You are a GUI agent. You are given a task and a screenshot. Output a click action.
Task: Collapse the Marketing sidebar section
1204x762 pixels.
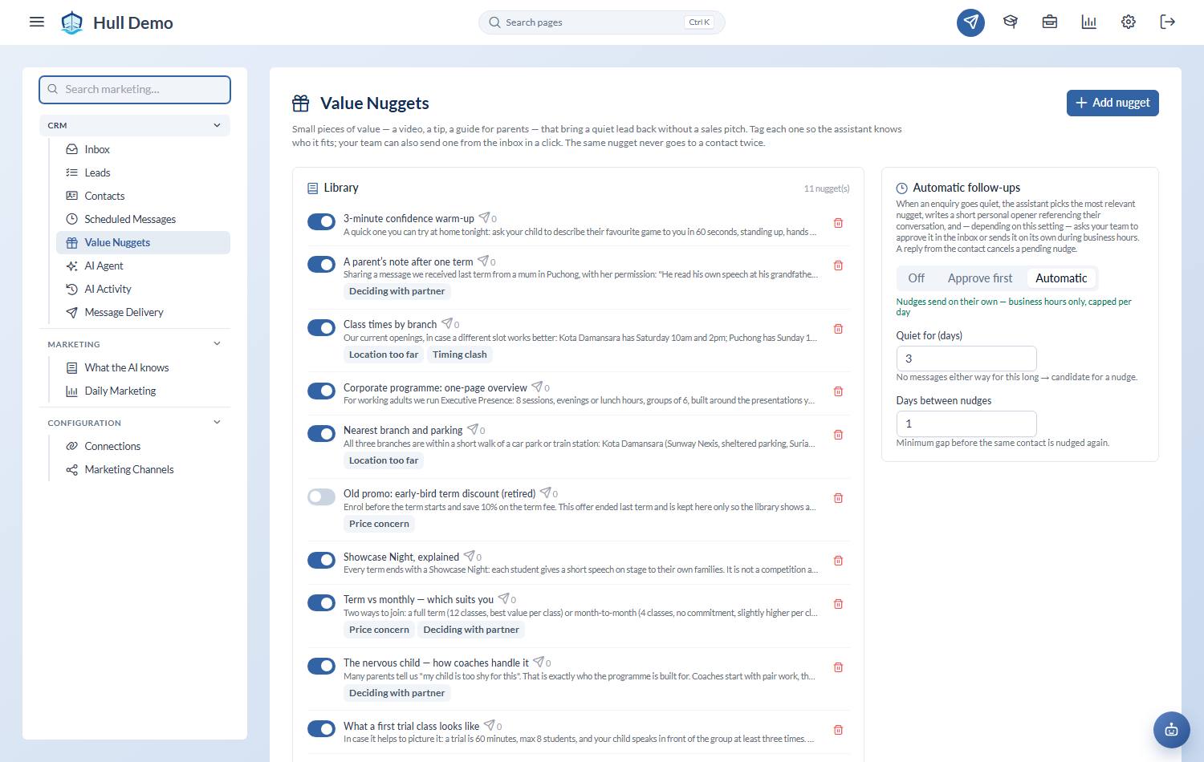pos(135,344)
